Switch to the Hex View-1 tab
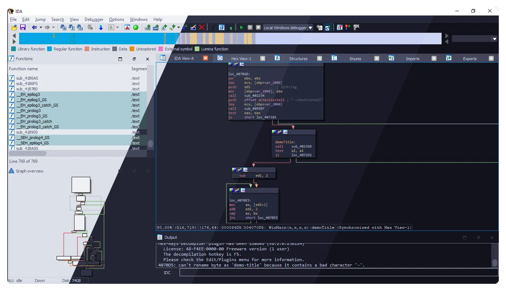Image resolution: width=506 pixels, height=291 pixels. [241, 58]
